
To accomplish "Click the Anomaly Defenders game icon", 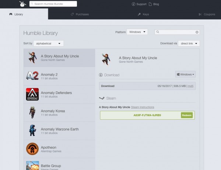I will tap(32, 94).
